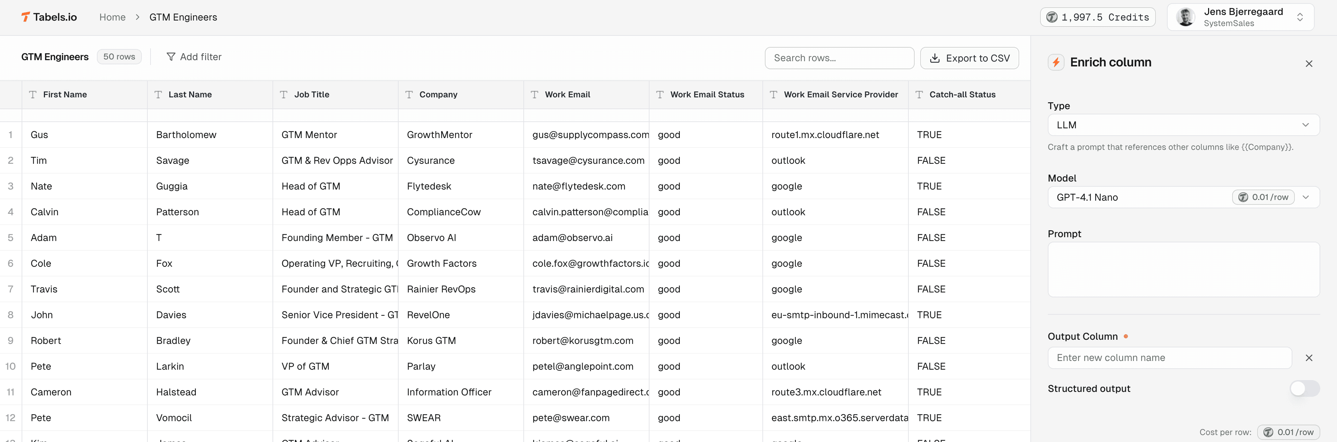Go to Home breadcrumb
The image size is (1337, 442).
coord(112,17)
